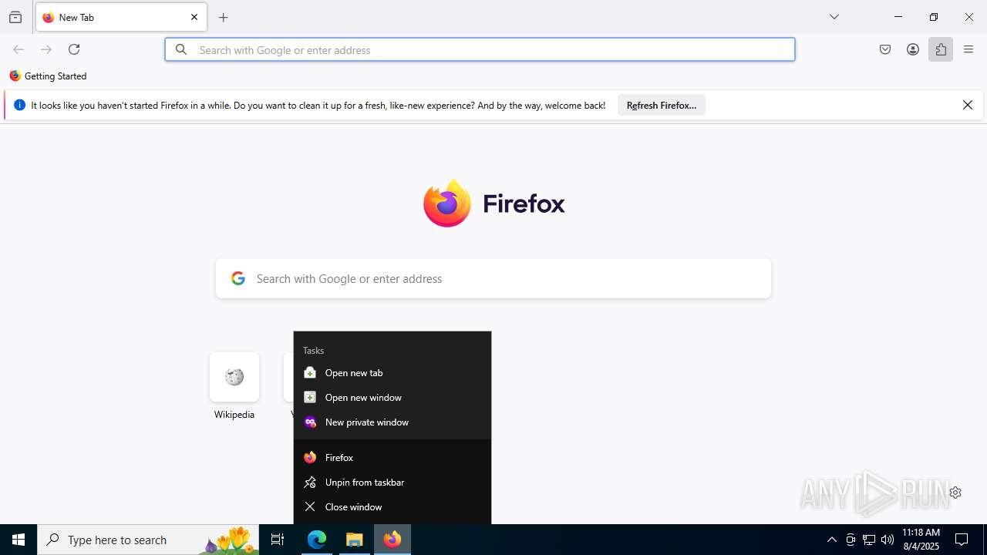
Task: Select Unpin from taskbar
Action: pos(392,483)
